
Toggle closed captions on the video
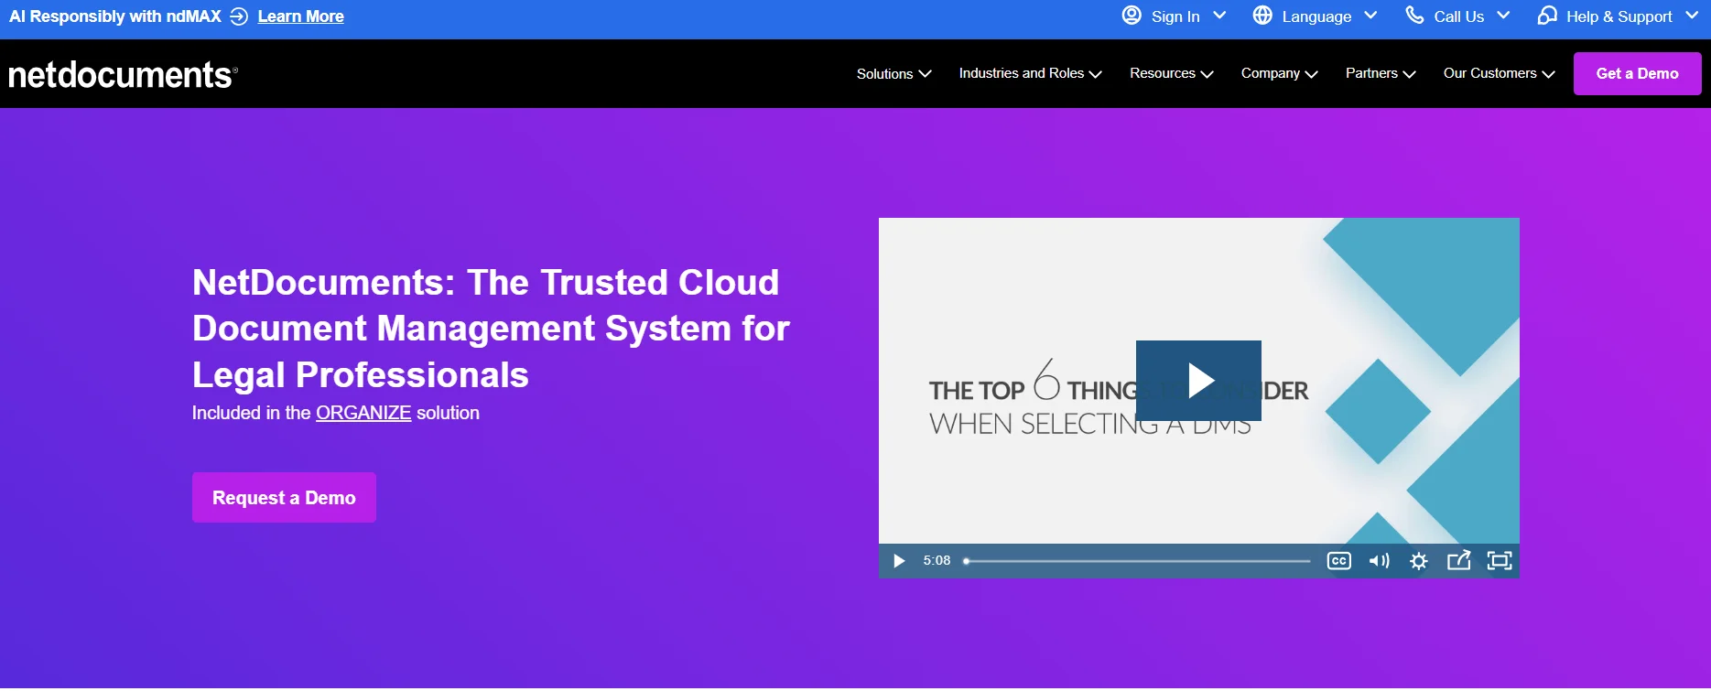tap(1338, 561)
